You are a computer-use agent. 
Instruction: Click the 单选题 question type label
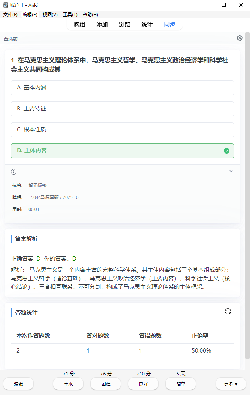click(x=11, y=39)
